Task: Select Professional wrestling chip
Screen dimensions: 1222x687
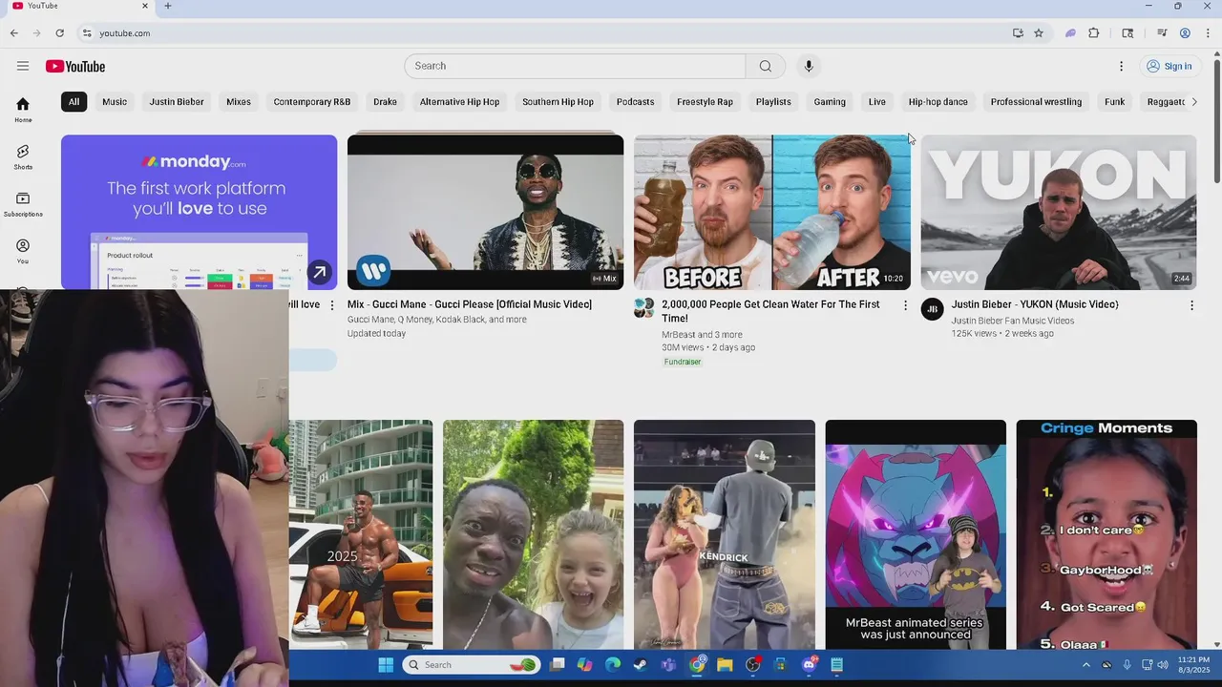Action: [x=1036, y=101]
